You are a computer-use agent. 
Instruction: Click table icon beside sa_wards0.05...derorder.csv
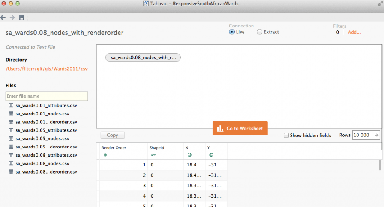[x=11, y=147]
